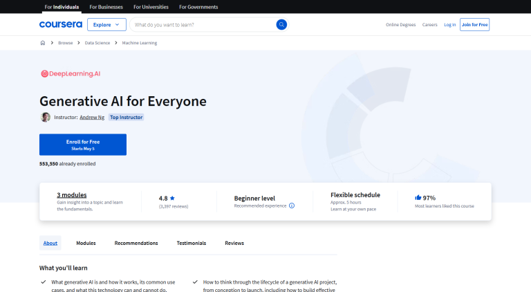The height and width of the screenshot is (292, 531).
Task: Open the home icon in breadcrumb
Action: pos(43,43)
